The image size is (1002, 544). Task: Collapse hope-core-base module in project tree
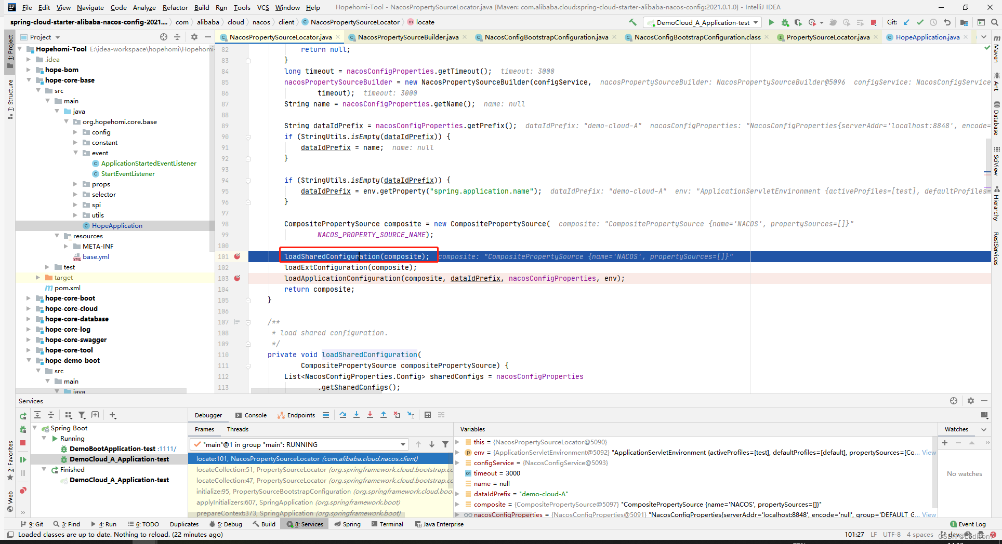[29, 80]
